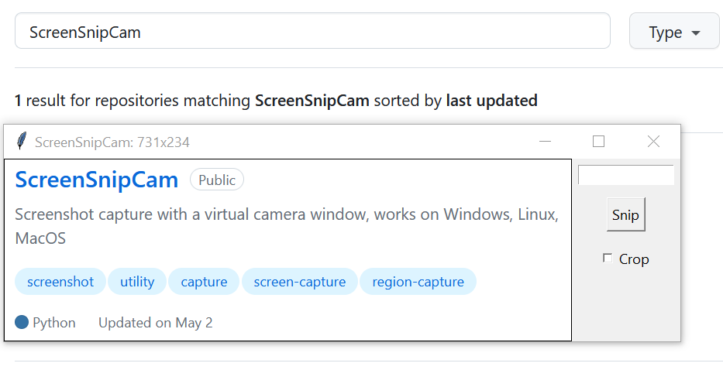The width and height of the screenshot is (723, 370).
Task: Click the arrow beside Type
Action: click(696, 33)
